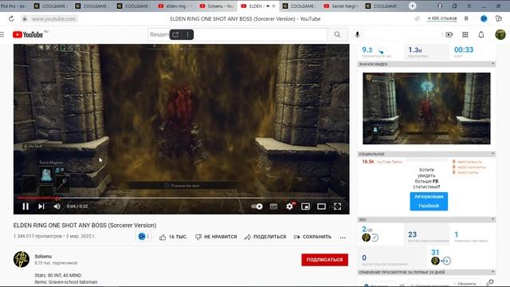
Task: Open the overlay three-dot options
Action: point(188,34)
